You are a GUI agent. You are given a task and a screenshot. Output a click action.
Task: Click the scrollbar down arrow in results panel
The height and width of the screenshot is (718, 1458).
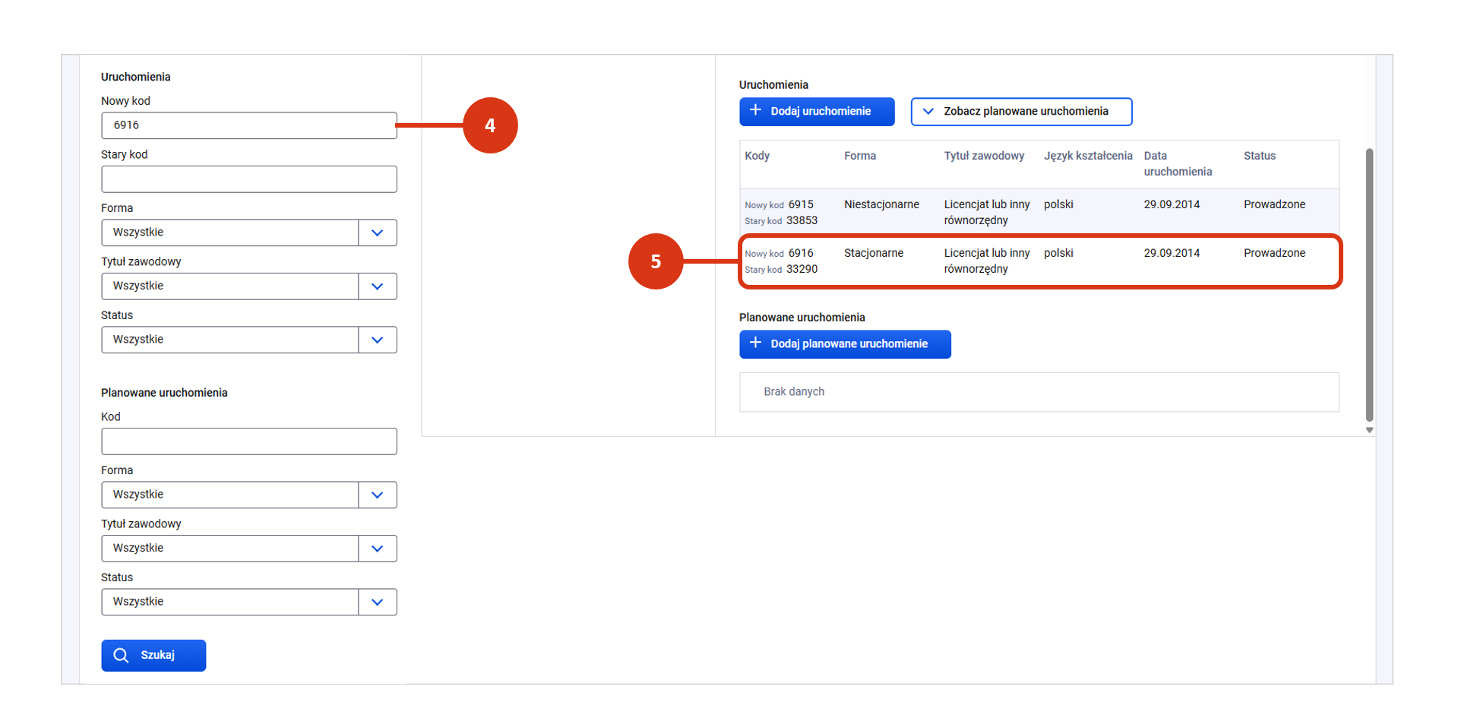coord(1369,430)
